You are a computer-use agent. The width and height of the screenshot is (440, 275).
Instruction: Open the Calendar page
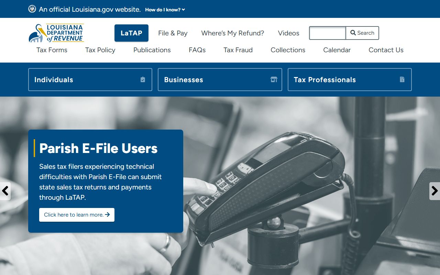pos(337,50)
